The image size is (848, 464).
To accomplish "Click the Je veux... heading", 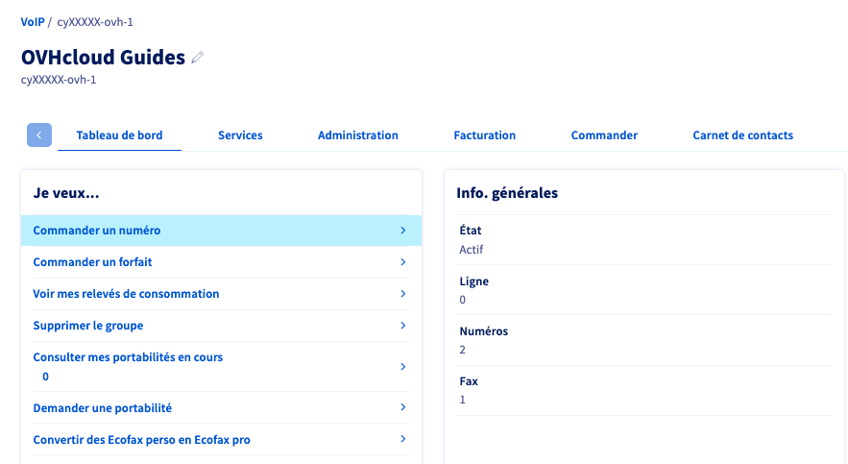I will pos(66,193).
